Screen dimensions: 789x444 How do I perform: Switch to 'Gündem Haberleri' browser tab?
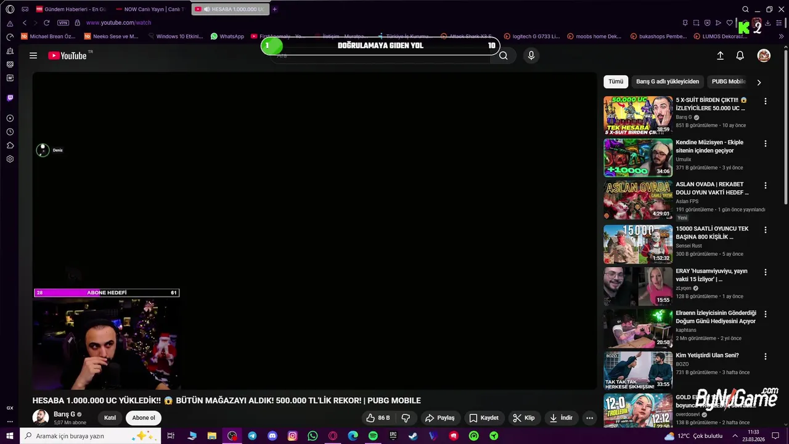tap(71, 9)
